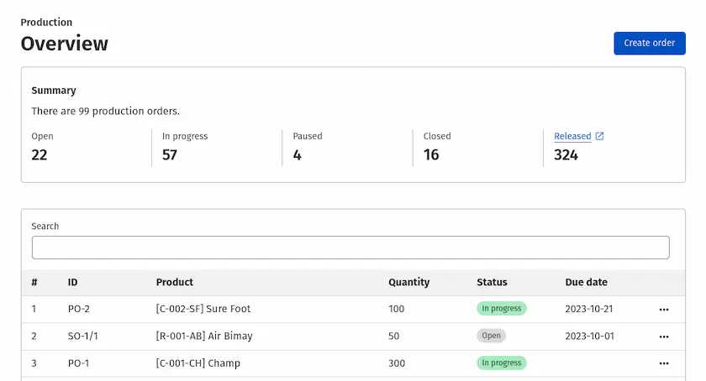The height and width of the screenshot is (381, 706).
Task: Open the three-dot menu for PO-1
Action: pyautogui.click(x=664, y=363)
